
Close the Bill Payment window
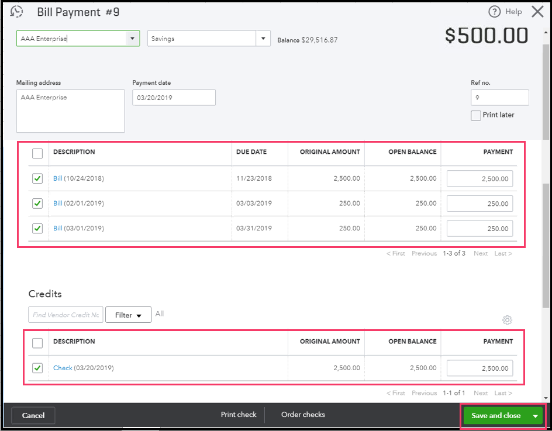537,12
